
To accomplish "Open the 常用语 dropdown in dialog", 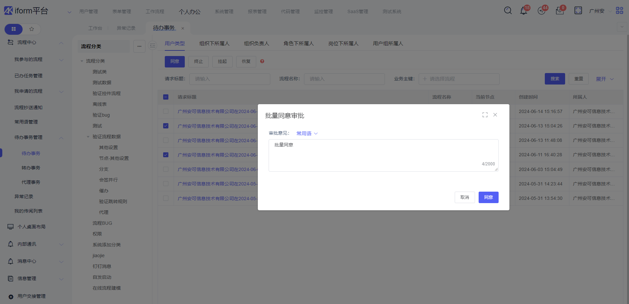I will click(x=307, y=133).
